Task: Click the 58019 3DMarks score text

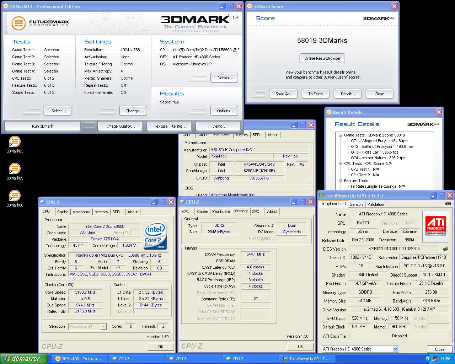Action: (322, 41)
